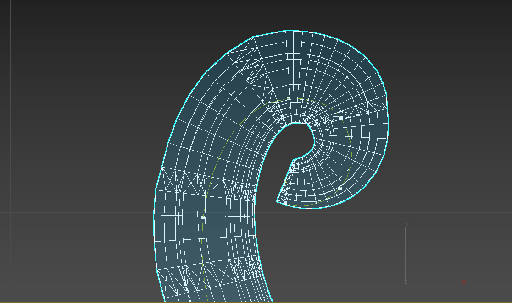This screenshot has height=303, width=512.
Task: Click the red X axis of the gizmo
Action: click(x=436, y=284)
